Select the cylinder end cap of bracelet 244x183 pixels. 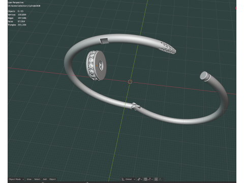point(204,76)
